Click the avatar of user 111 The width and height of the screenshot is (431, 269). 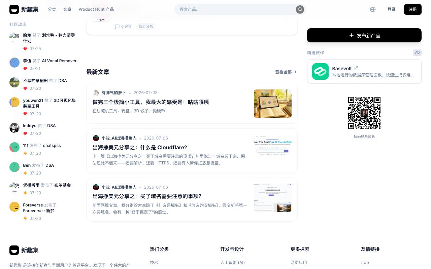click(x=14, y=147)
